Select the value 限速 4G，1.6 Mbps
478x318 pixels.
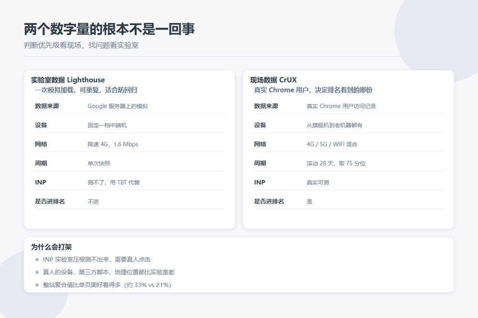113,144
